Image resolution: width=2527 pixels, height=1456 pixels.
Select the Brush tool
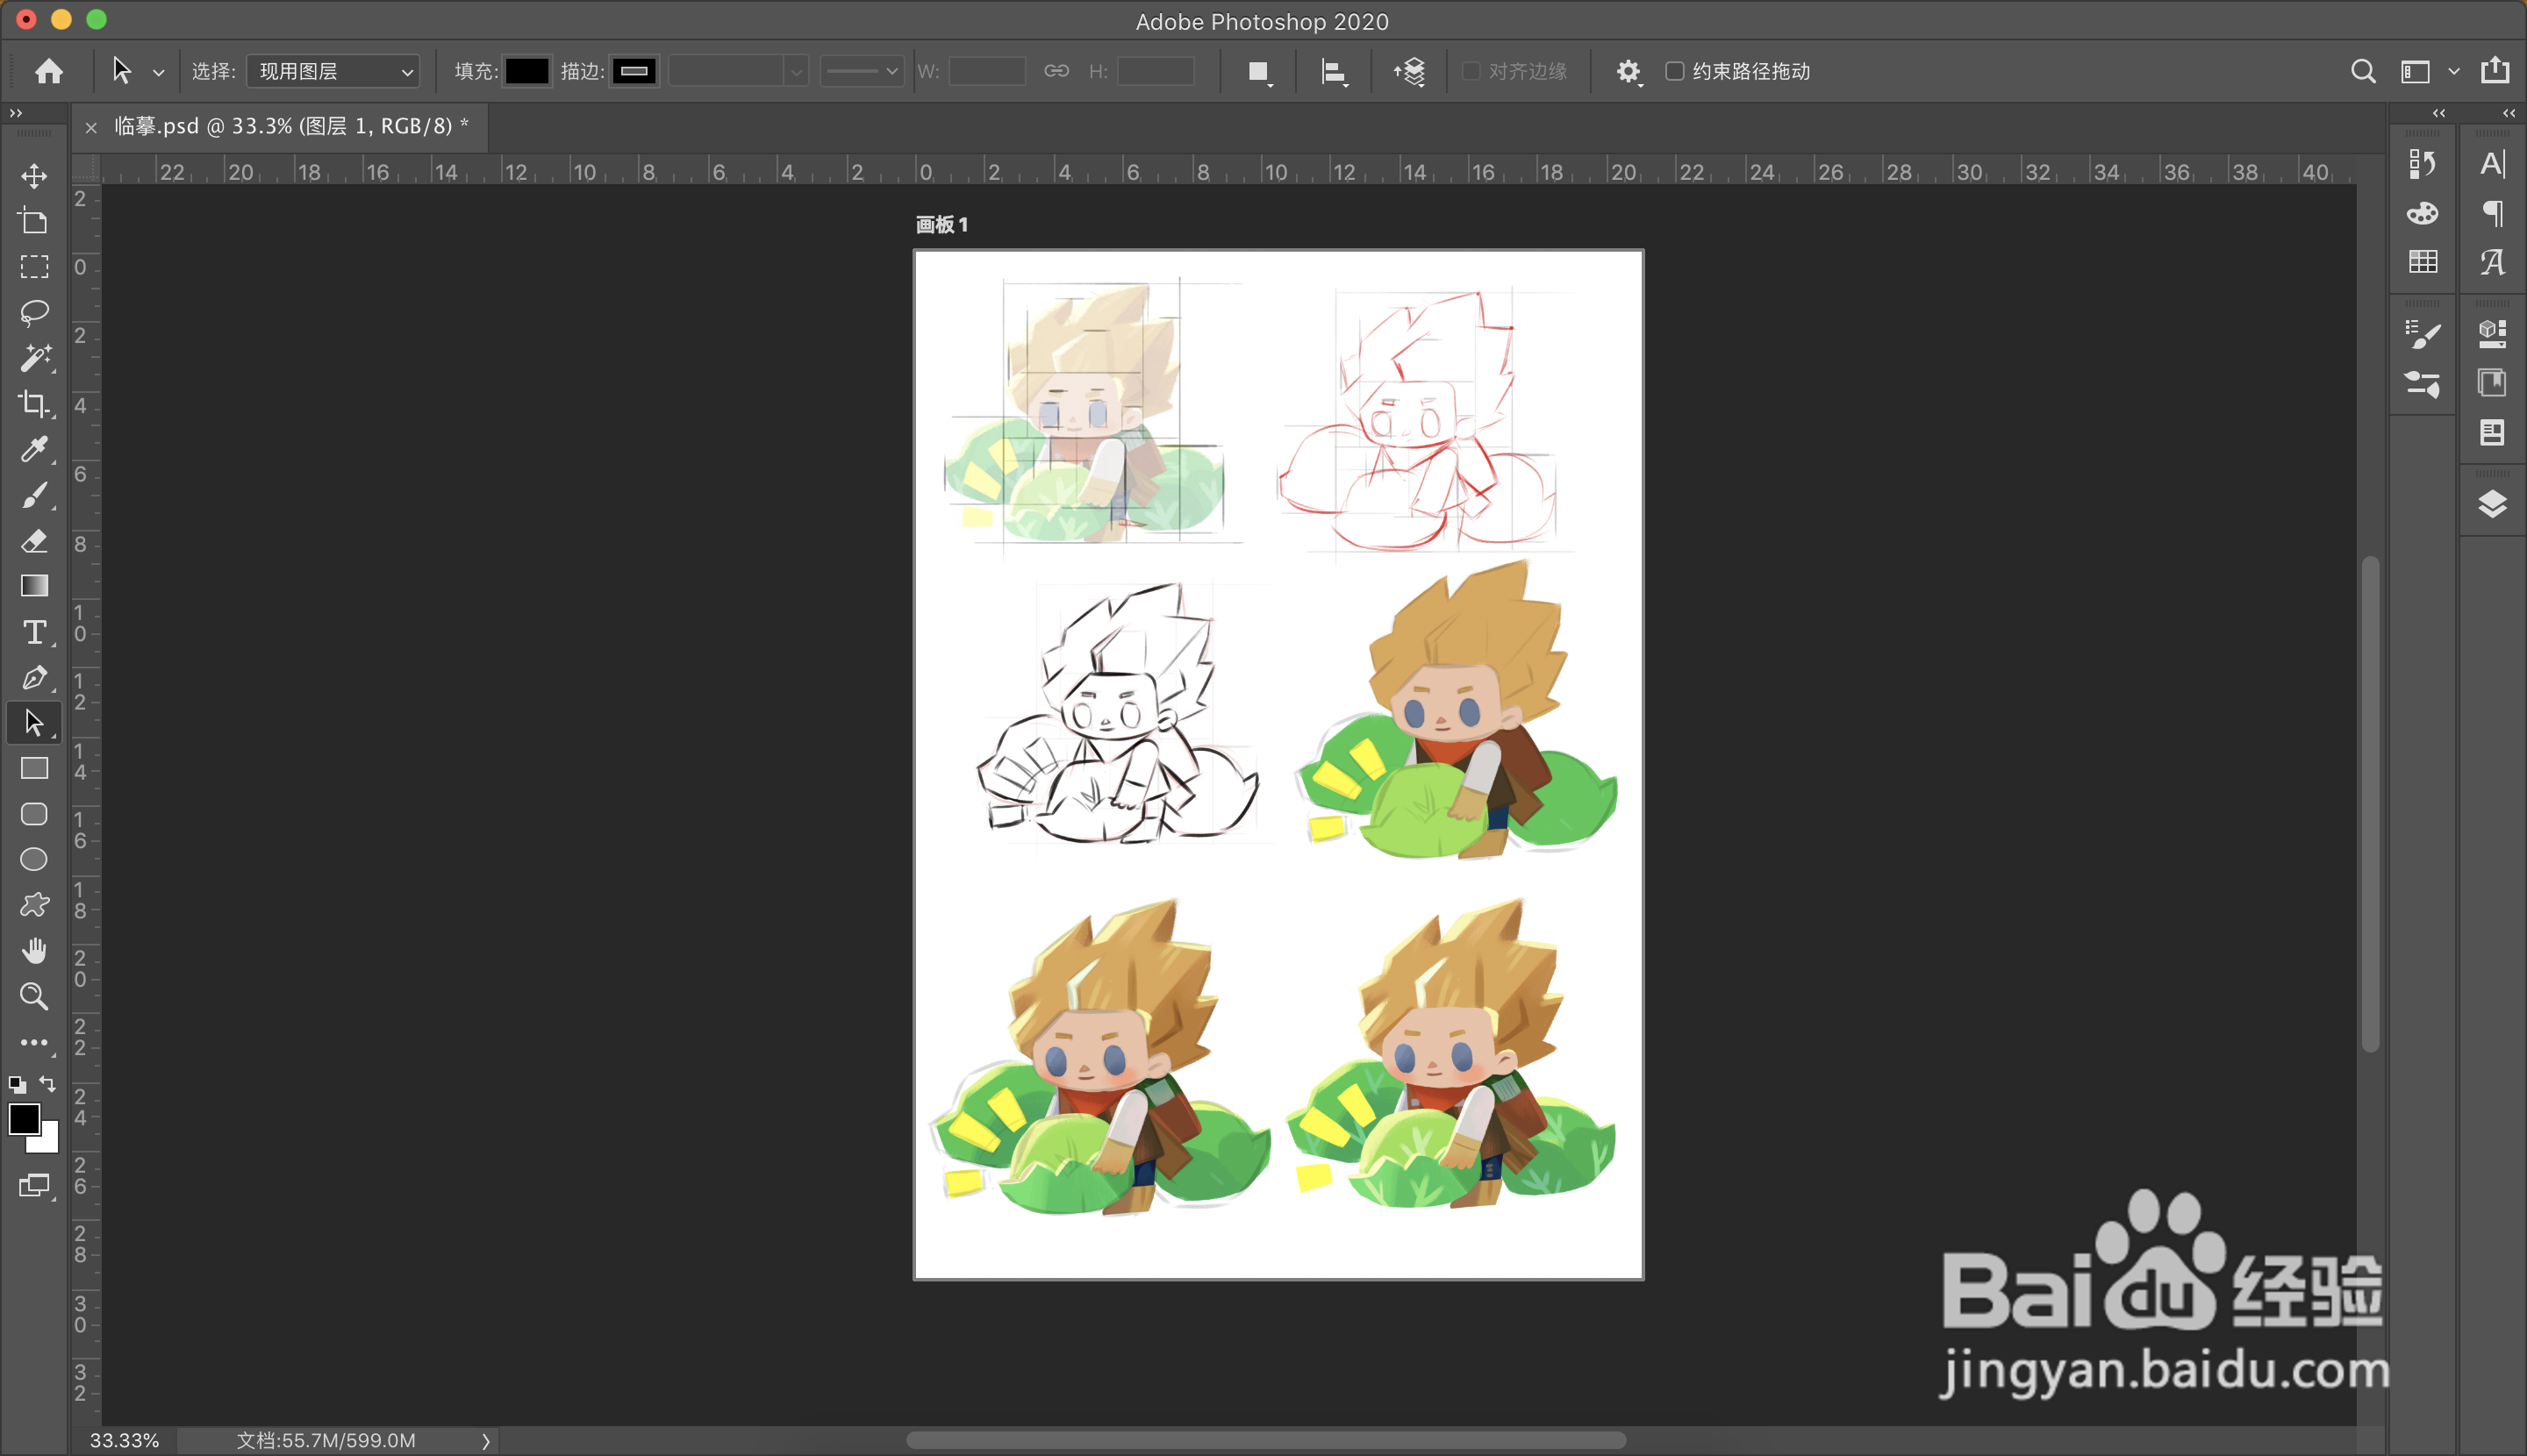pyautogui.click(x=34, y=495)
